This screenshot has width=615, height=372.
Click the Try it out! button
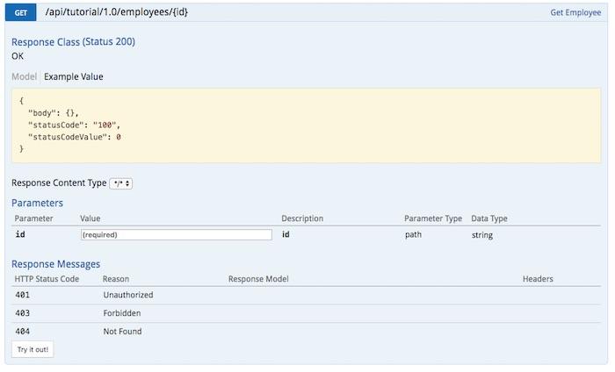click(x=33, y=350)
